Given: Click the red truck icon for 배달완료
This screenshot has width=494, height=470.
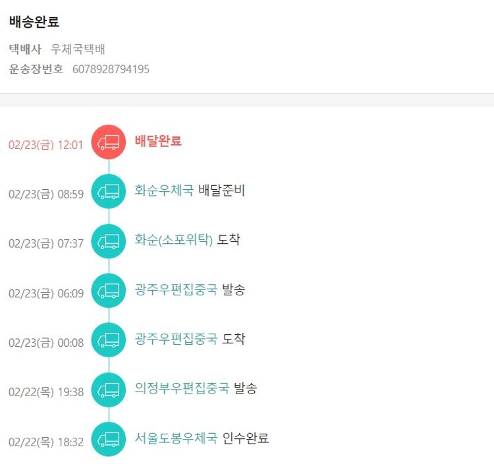Looking at the screenshot, I should click(108, 142).
